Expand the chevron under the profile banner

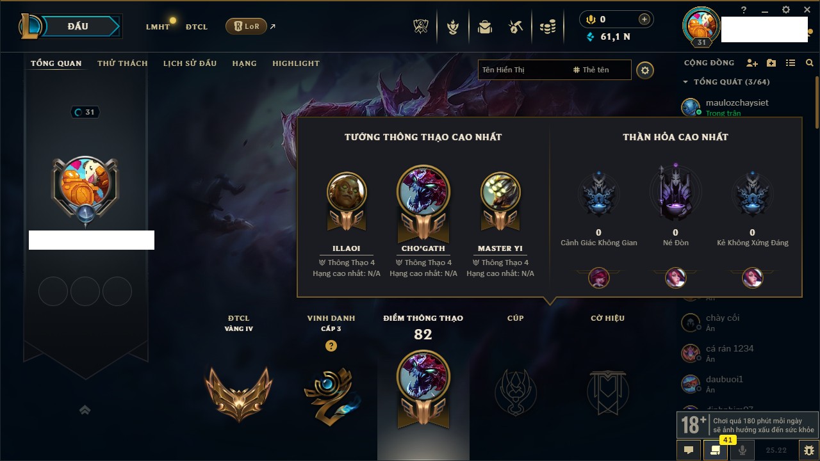pos(85,410)
